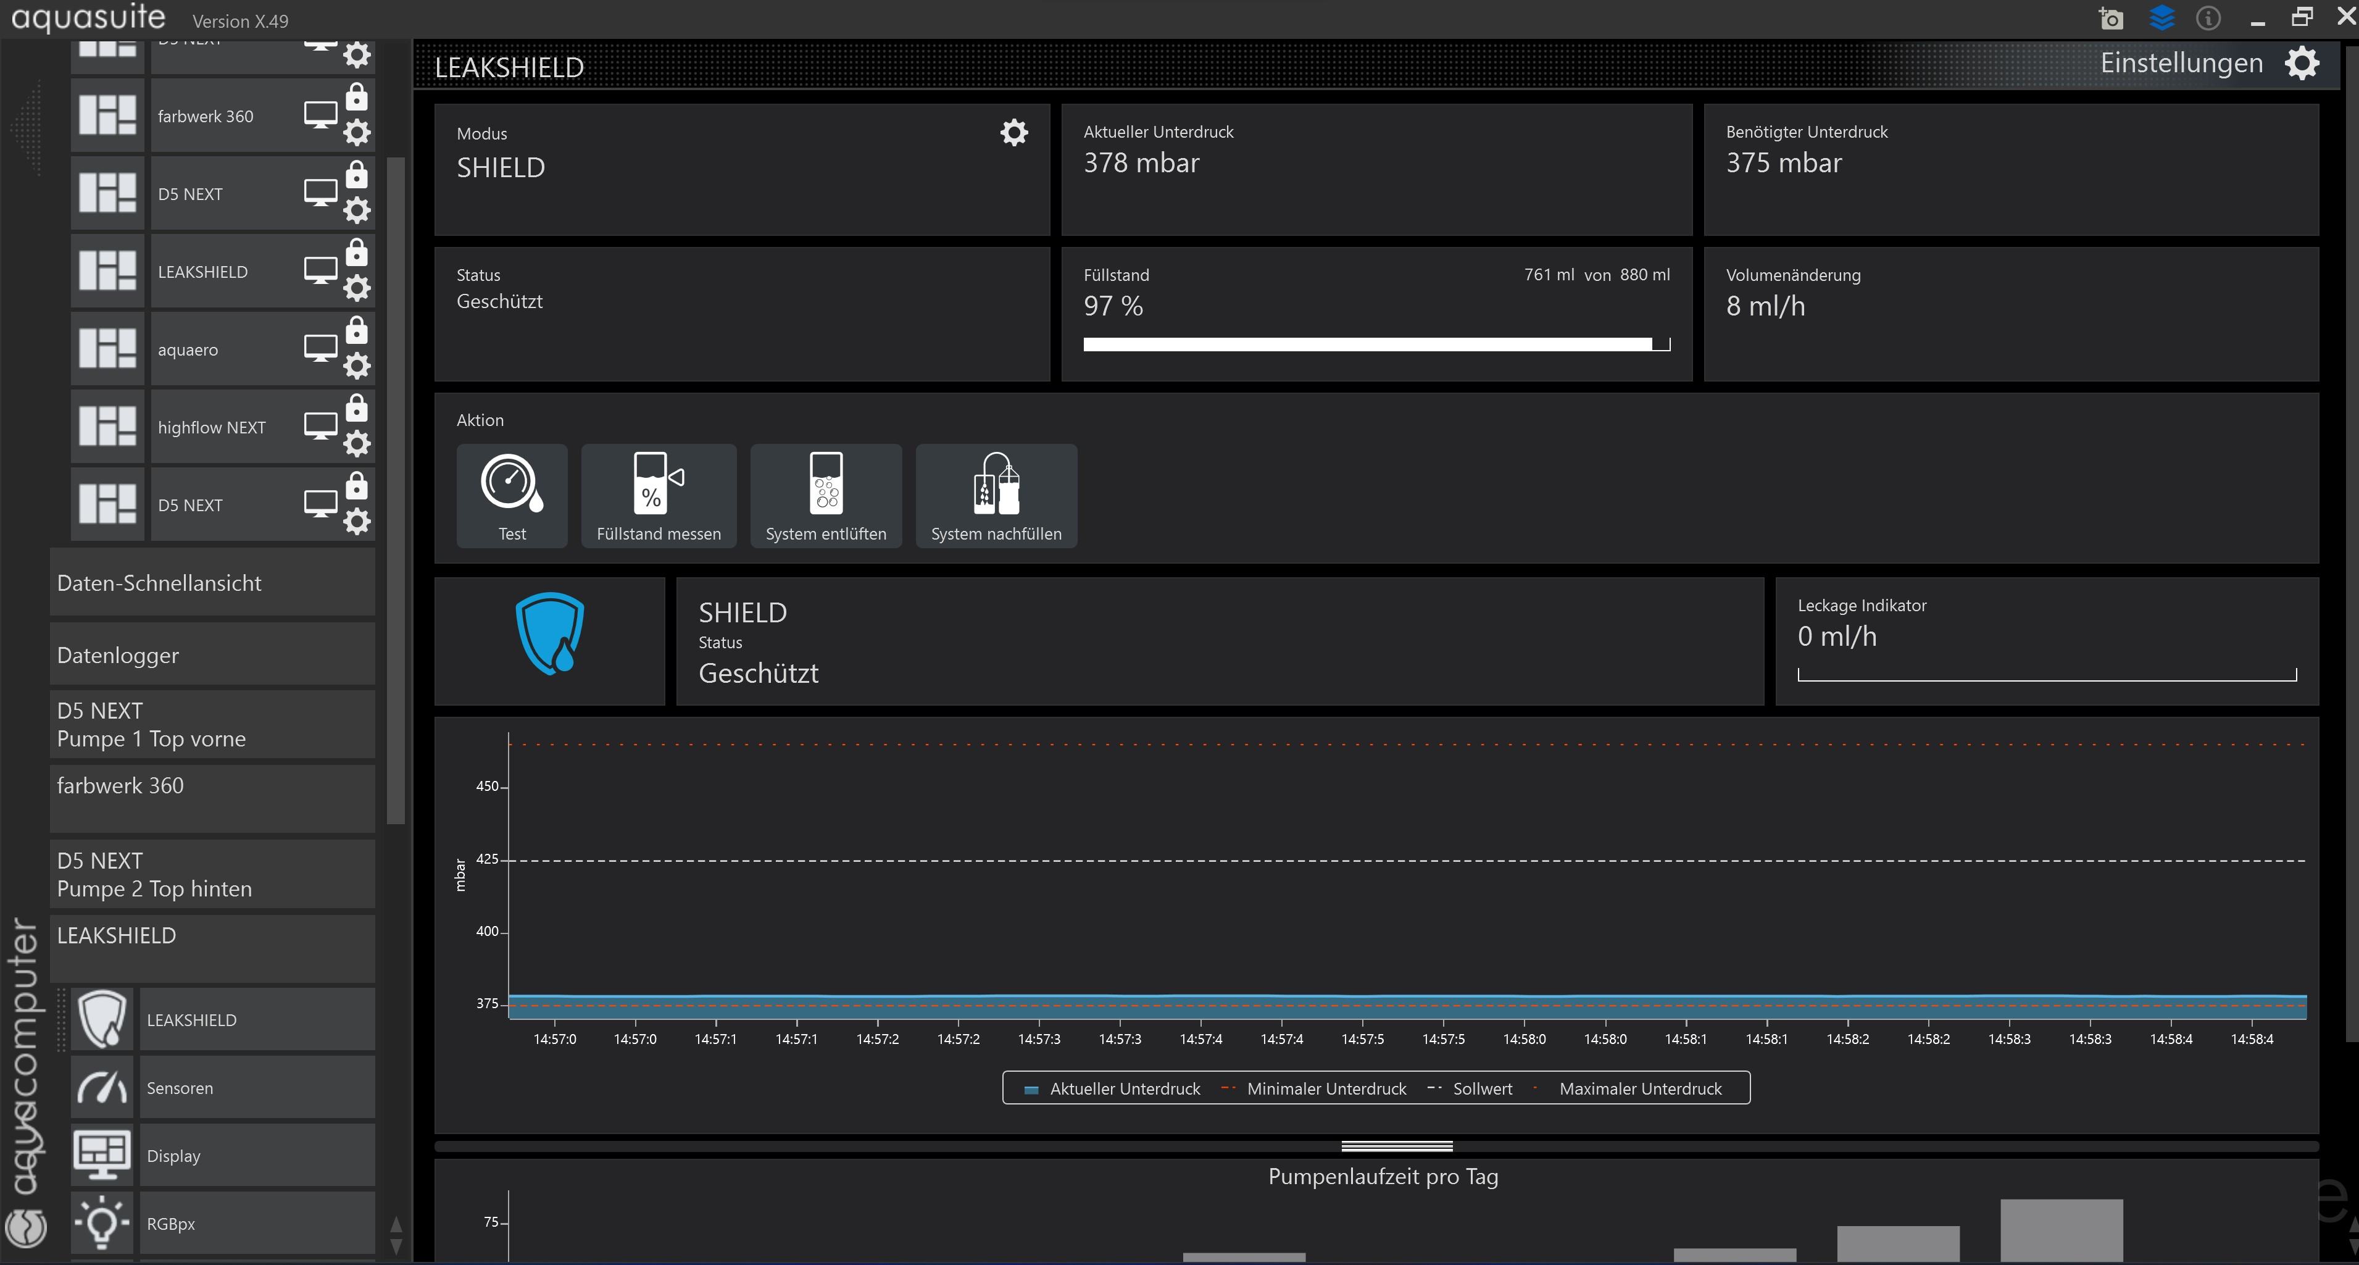The height and width of the screenshot is (1265, 2359).
Task: Toggle Aktueller Unterdruck series in legend
Action: 1113,1088
